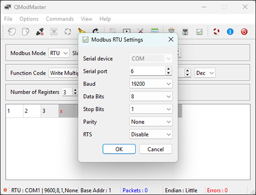Open the Dec number format dropdown
The height and width of the screenshot is (195, 256).
click(205, 73)
